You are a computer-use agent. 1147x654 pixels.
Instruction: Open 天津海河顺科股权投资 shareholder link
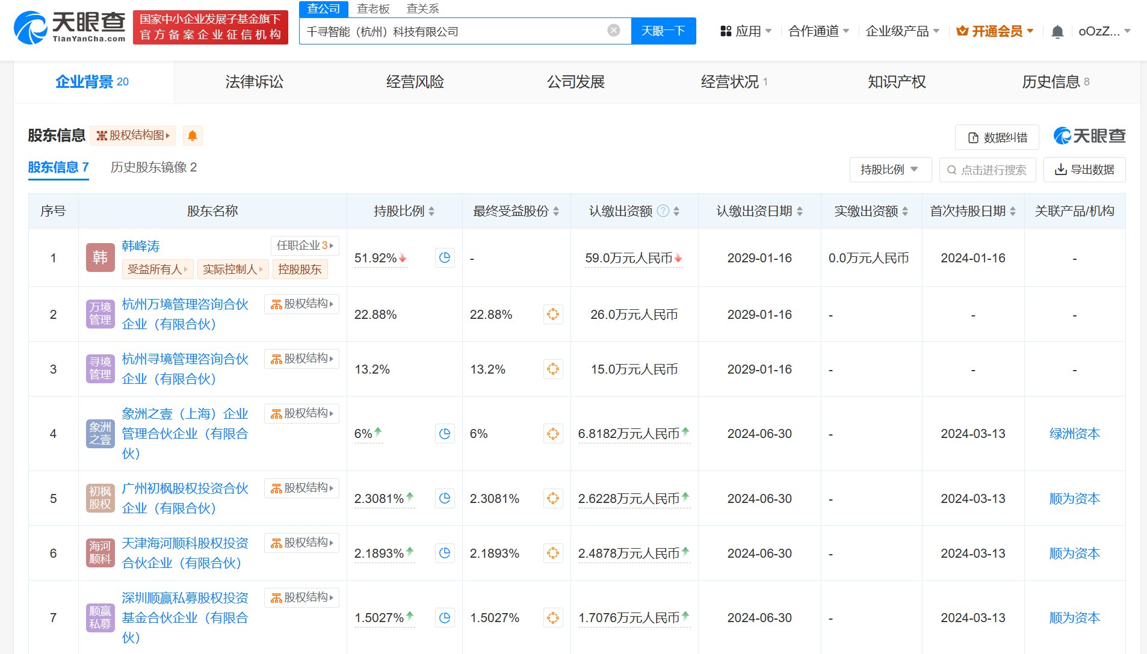(x=185, y=554)
